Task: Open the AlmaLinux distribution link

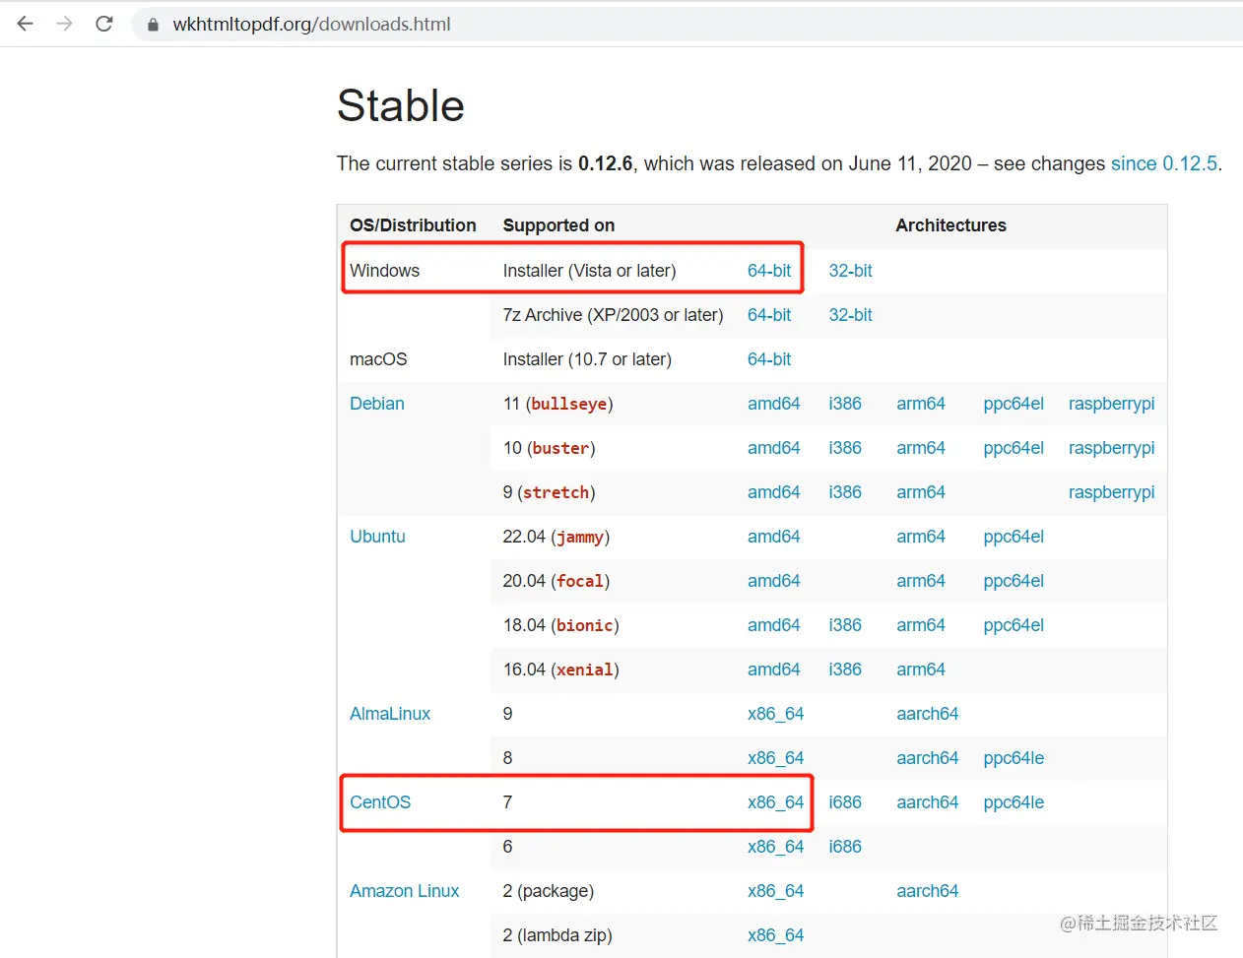Action: 390,714
